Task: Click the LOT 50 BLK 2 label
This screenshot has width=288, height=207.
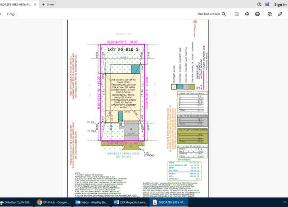Action: pyautogui.click(x=123, y=49)
